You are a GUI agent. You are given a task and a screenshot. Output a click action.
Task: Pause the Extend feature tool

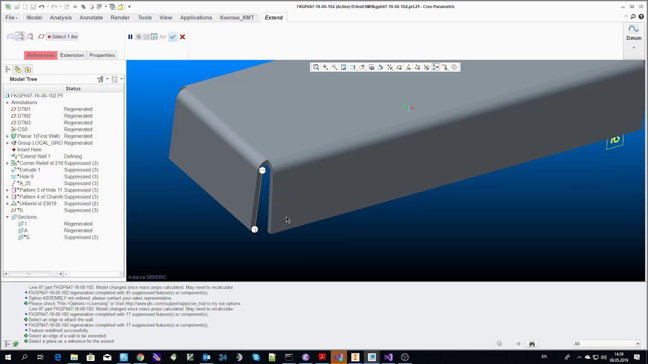pyautogui.click(x=130, y=37)
